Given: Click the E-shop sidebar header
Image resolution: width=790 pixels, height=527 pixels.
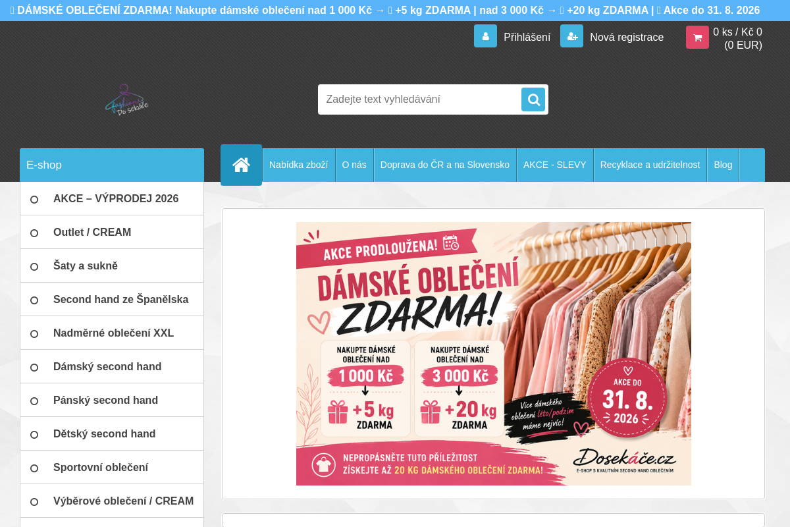Looking at the screenshot, I should point(112,165).
